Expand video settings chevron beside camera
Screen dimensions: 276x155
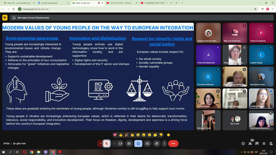115,144
